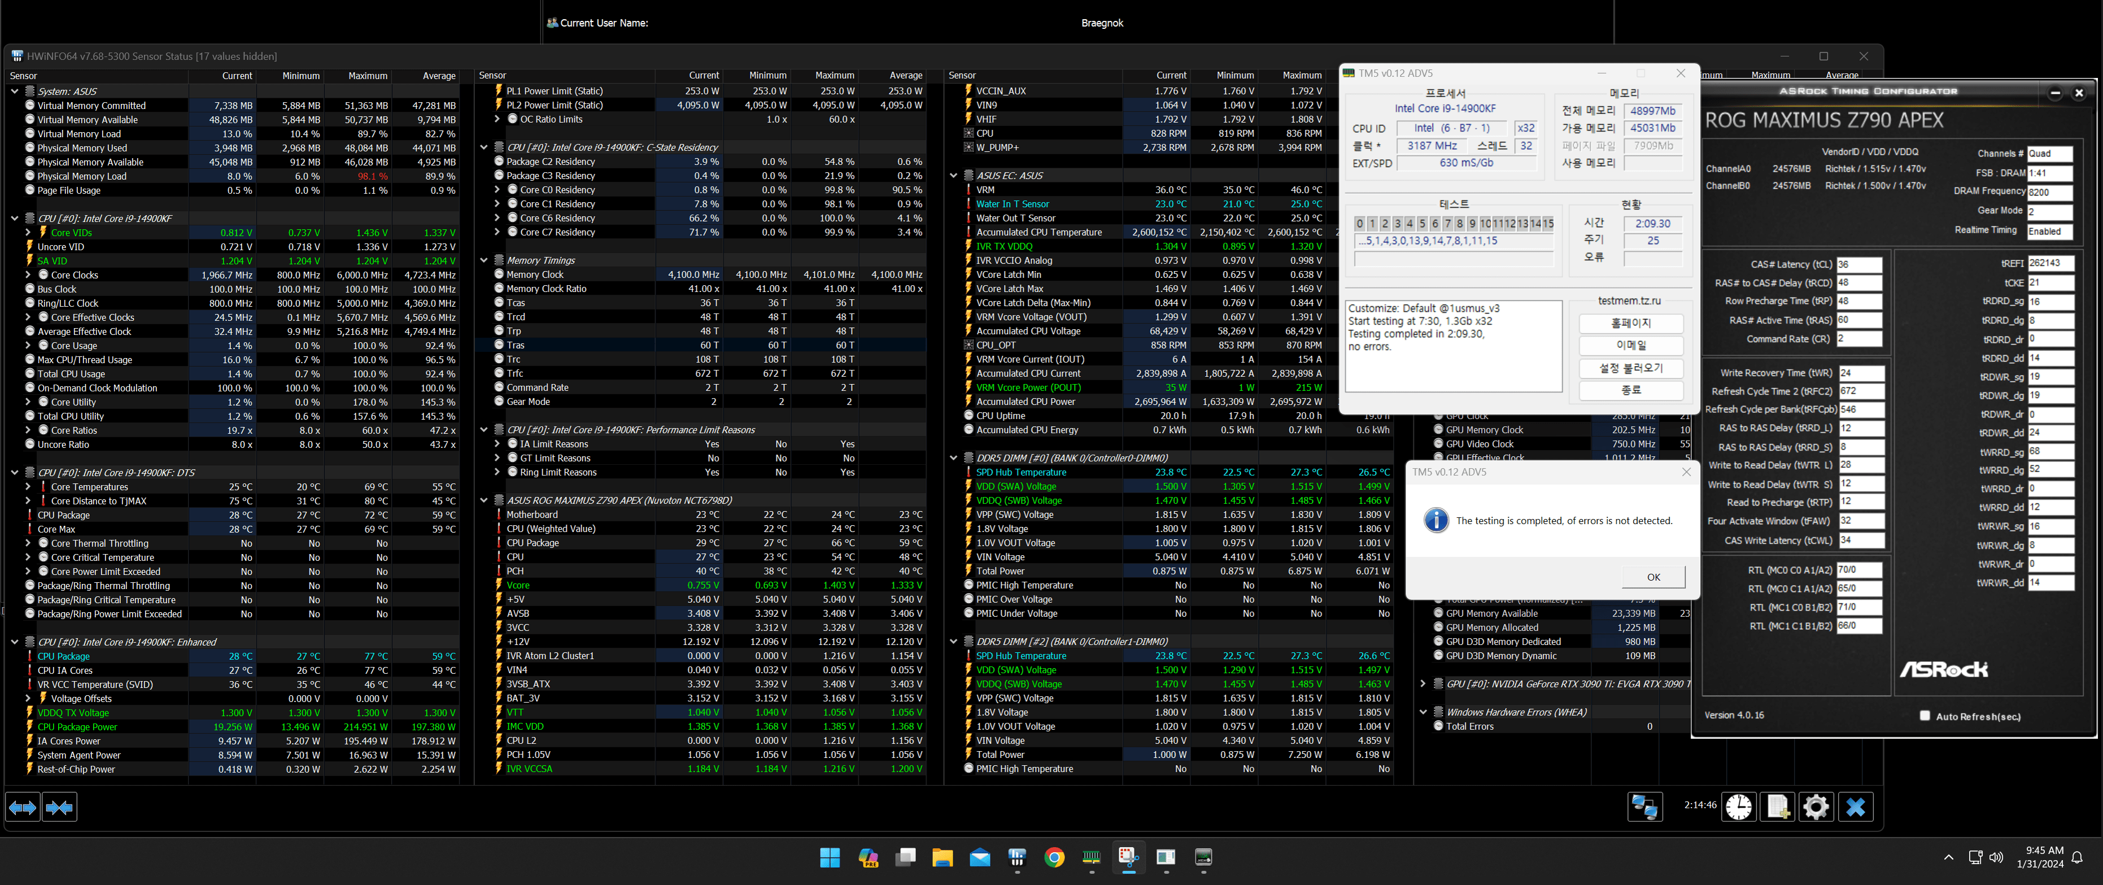Open Snipping Tool in taskbar
Image resolution: width=2103 pixels, height=885 pixels.
pos(1128,856)
